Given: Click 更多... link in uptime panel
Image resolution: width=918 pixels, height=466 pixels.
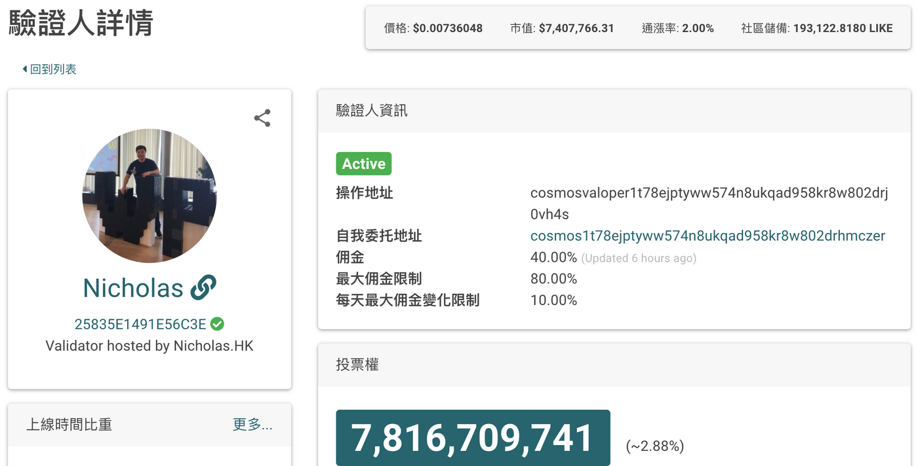Looking at the screenshot, I should [253, 424].
